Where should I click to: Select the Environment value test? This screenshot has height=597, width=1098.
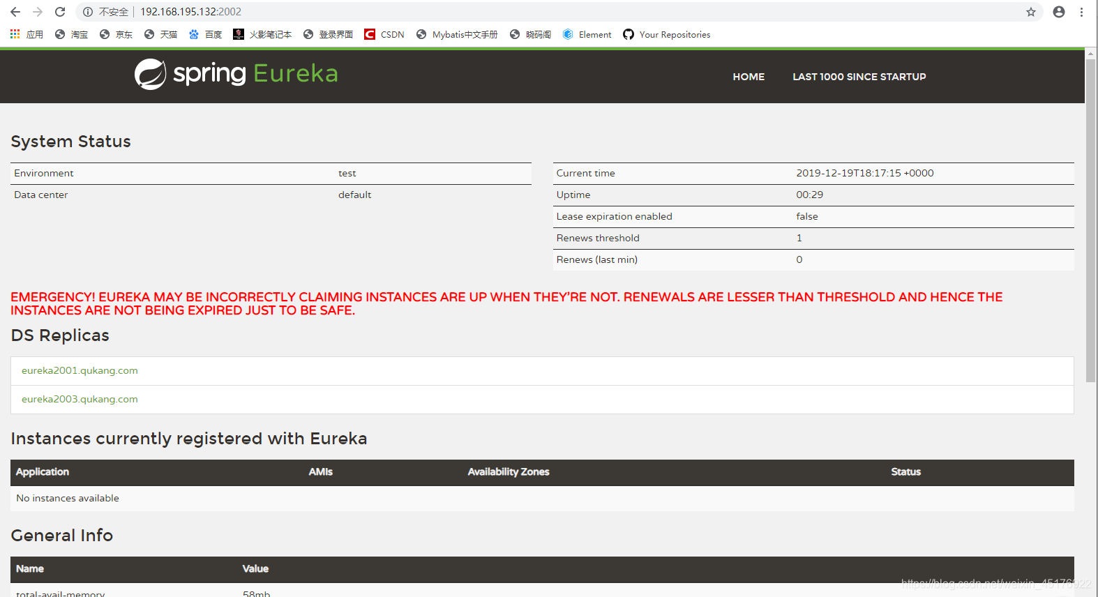347,173
